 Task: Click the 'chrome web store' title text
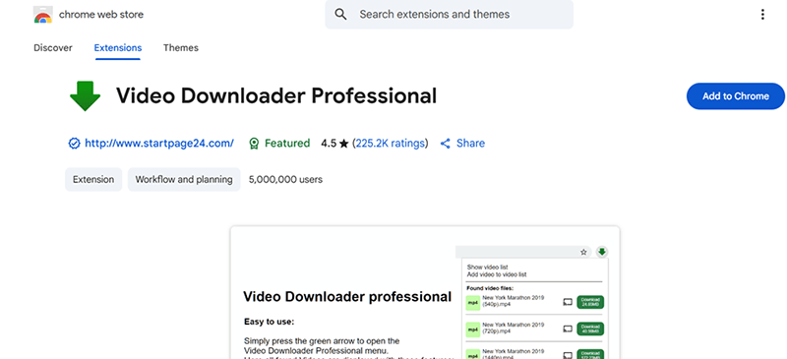[101, 15]
